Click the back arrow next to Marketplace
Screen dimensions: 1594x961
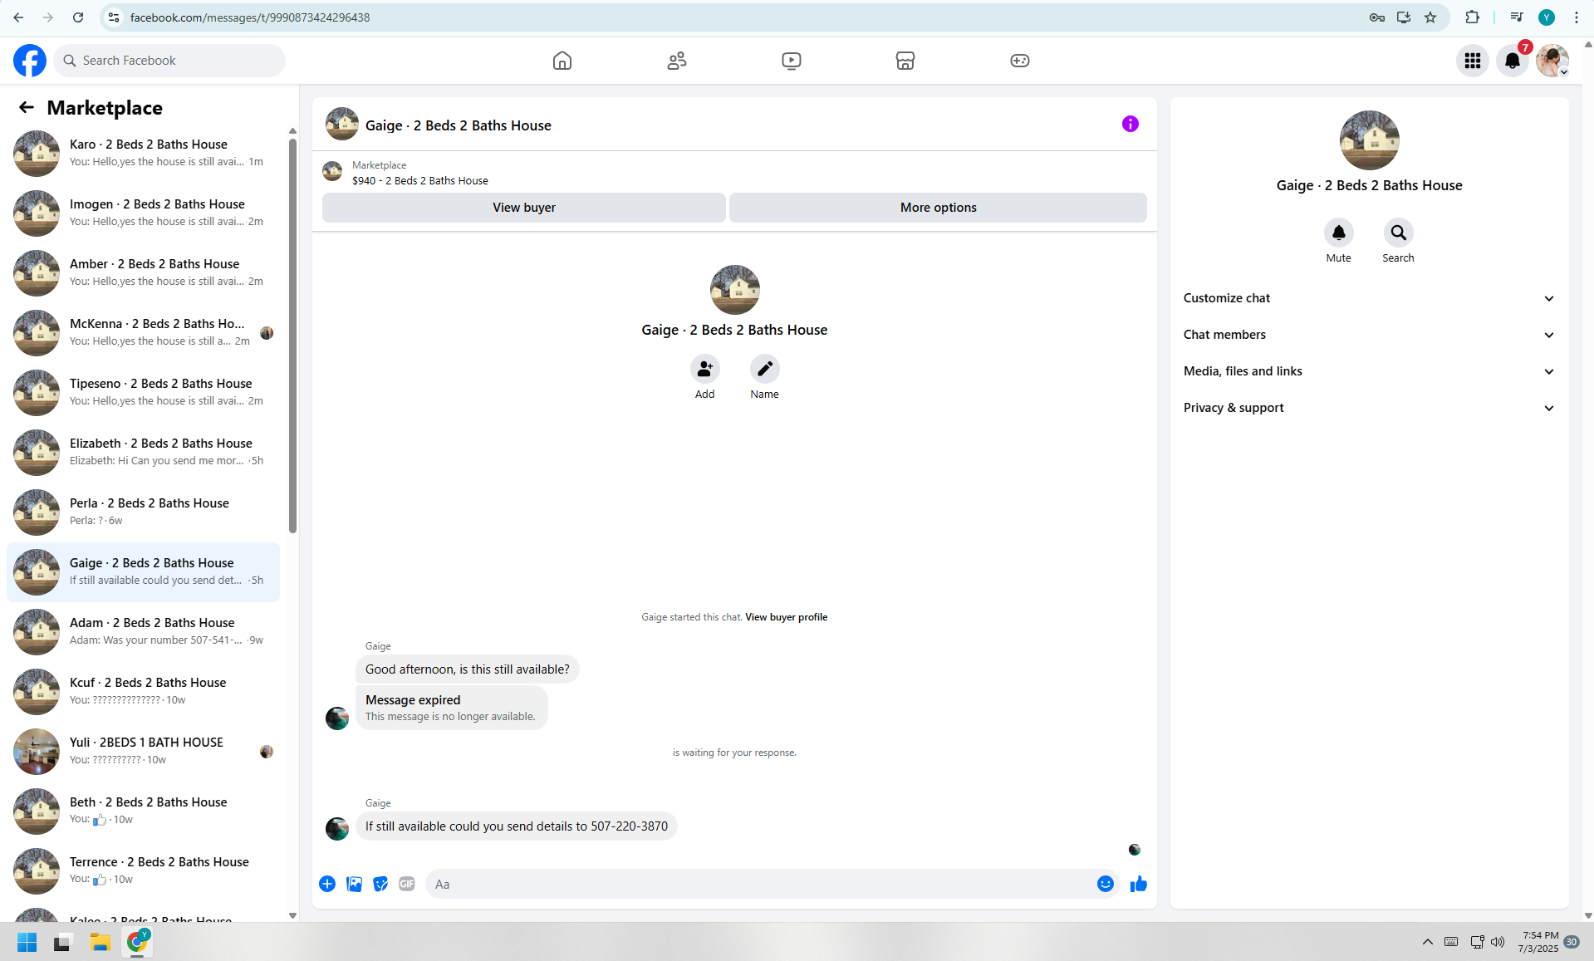coord(27,107)
